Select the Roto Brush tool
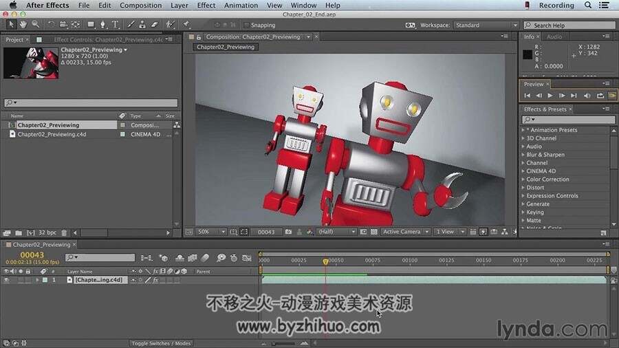Screen dimensions: 619x348 coord(170,25)
